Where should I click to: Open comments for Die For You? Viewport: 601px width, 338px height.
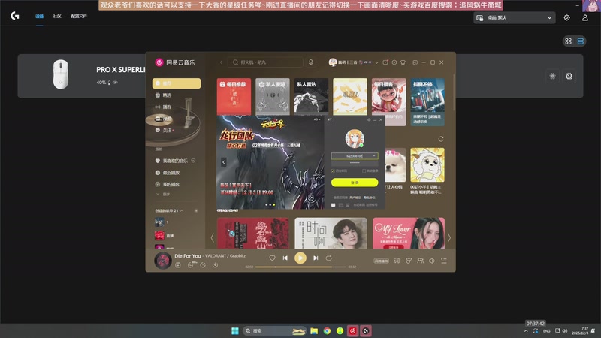[191, 265]
